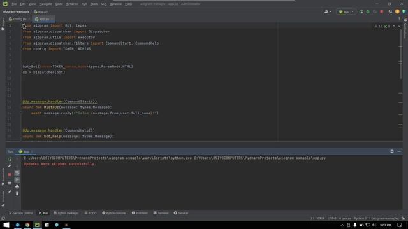Open the Tools menu
The width and height of the screenshot is (408, 229).
[94, 4]
